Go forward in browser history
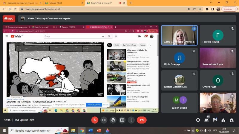 10,9
